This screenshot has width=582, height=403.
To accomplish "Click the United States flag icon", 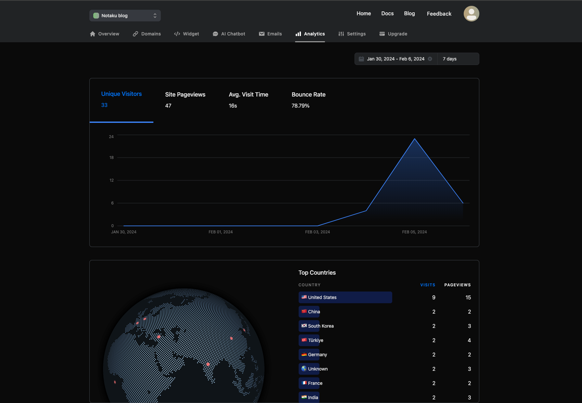I will coord(304,297).
